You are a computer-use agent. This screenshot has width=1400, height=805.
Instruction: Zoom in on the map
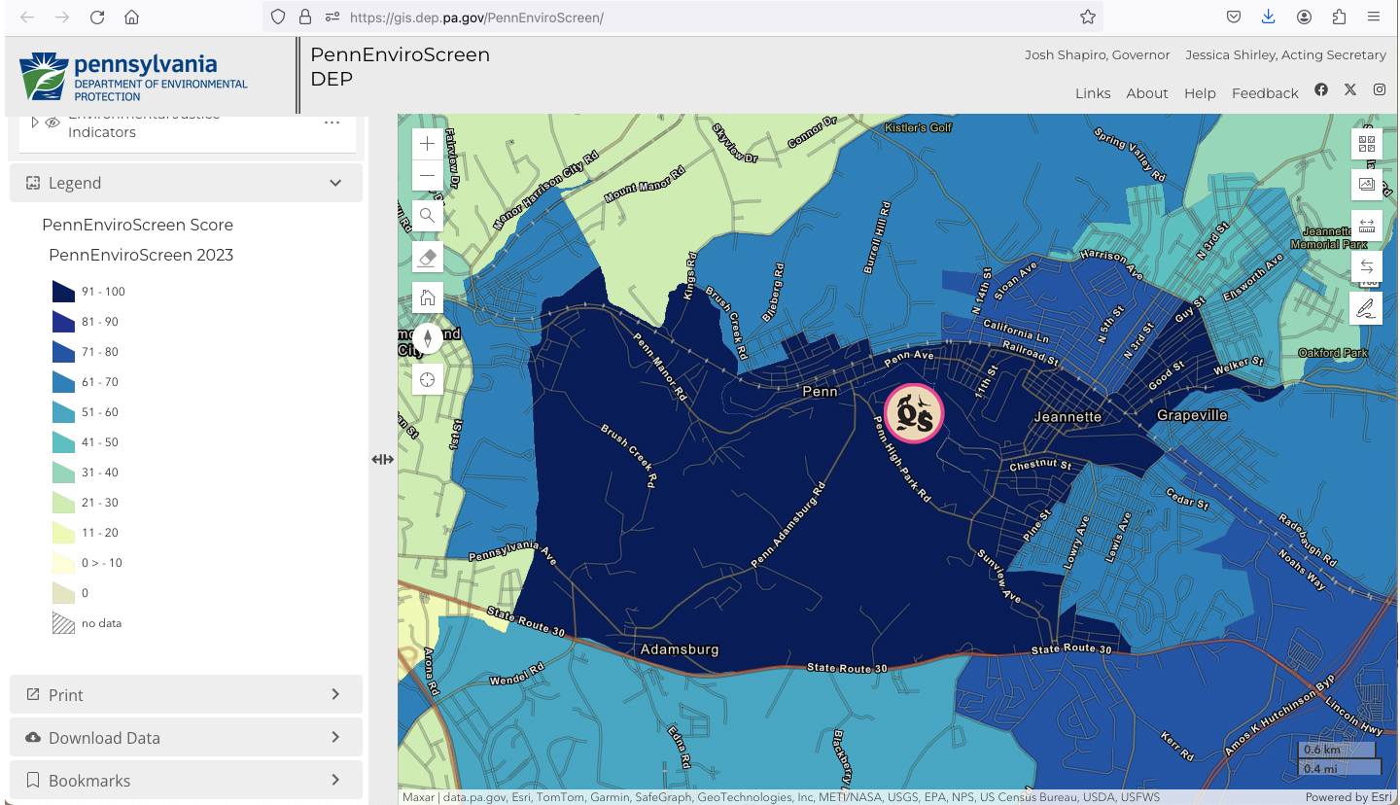pyautogui.click(x=427, y=144)
